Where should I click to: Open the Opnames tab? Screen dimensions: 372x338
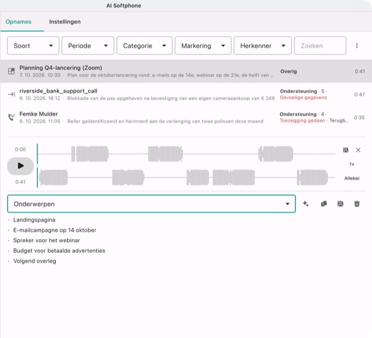click(x=19, y=22)
